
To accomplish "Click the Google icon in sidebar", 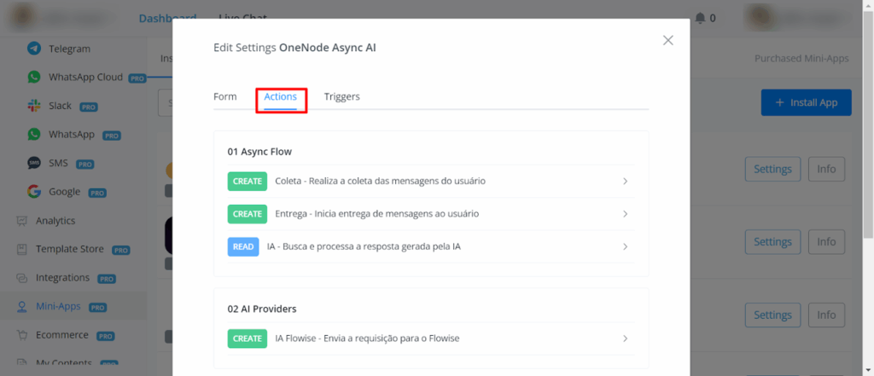I will tap(34, 191).
